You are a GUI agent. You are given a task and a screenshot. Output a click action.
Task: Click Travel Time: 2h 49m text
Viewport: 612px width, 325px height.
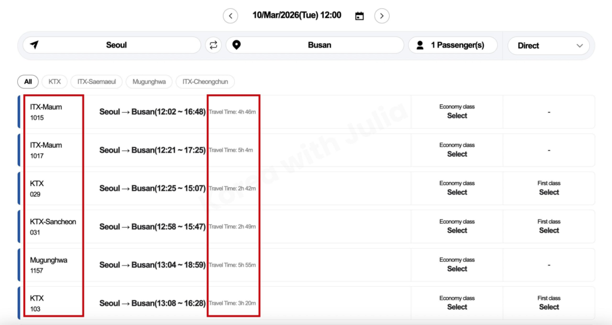point(232,227)
